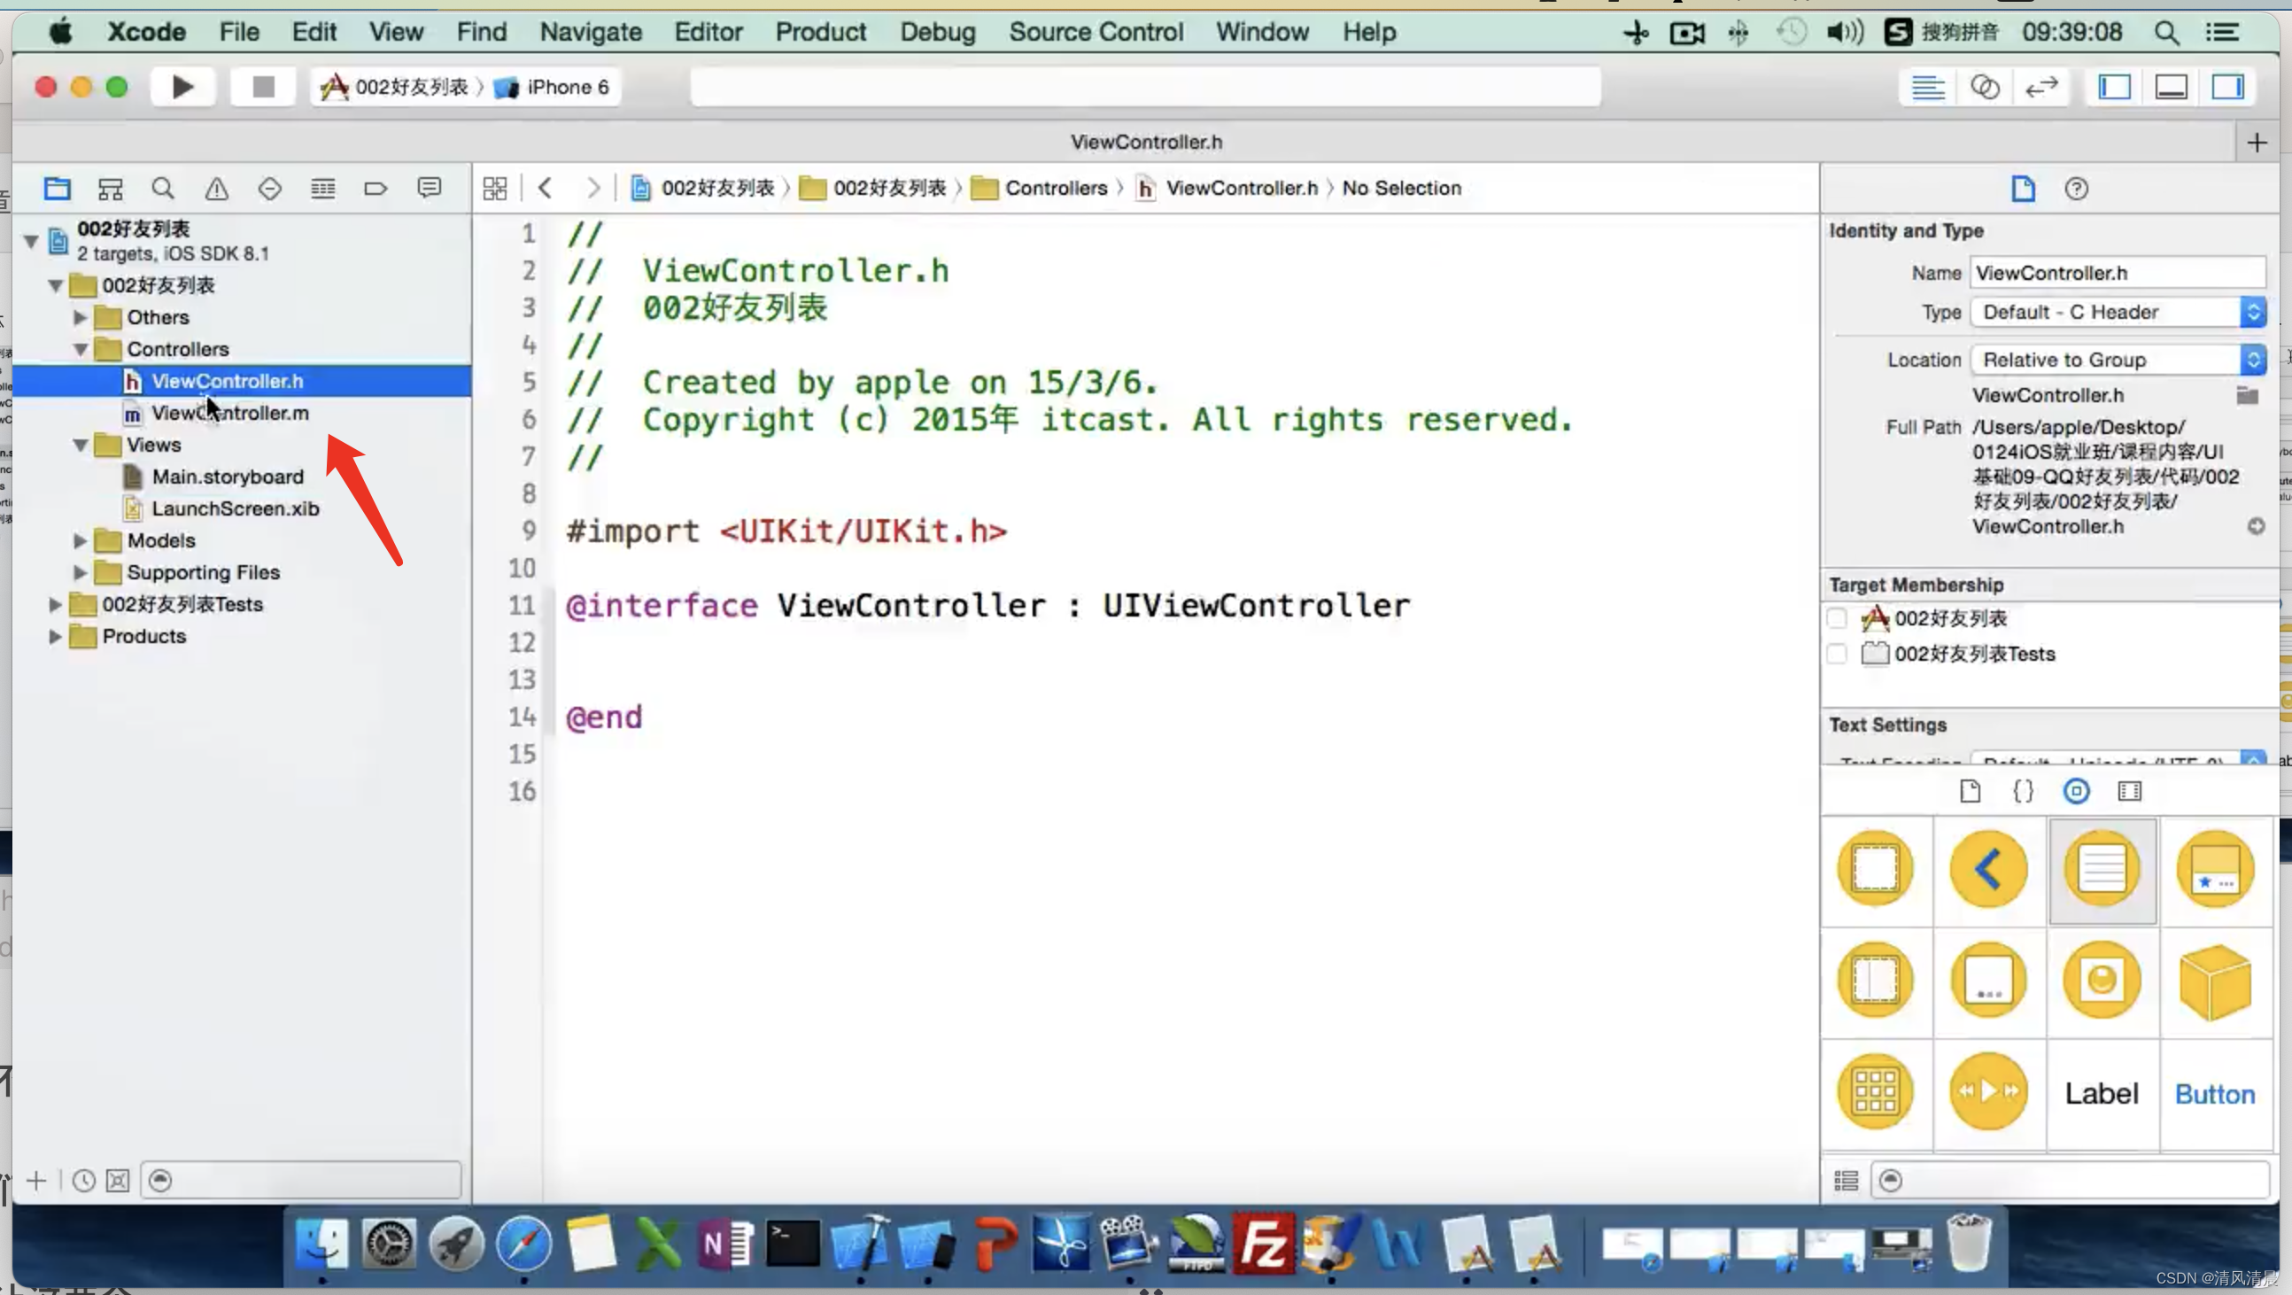Enable 002好友列表Tests target membership checkbox
Image resolution: width=2292 pixels, height=1295 pixels.
1839,653
